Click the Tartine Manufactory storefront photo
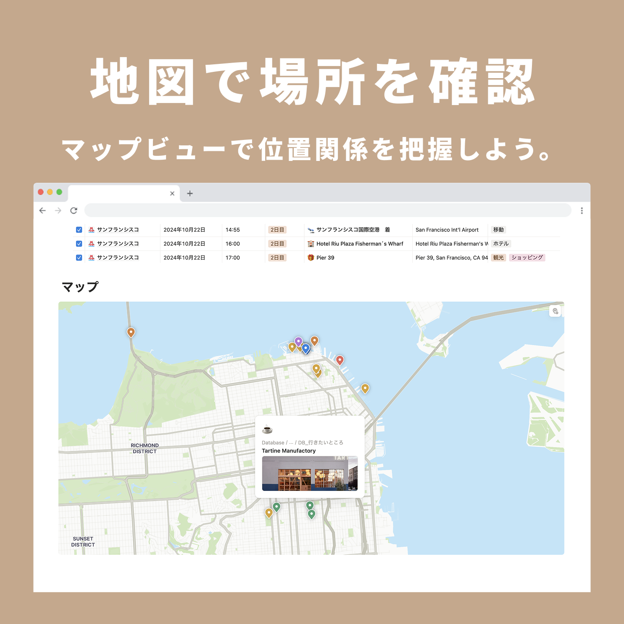This screenshot has height=624, width=624. tap(311, 473)
